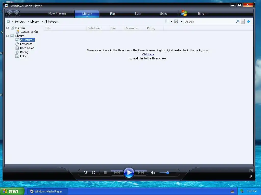Open the Layout Options dropdown arrow
The height and width of the screenshot is (195, 261).
[171, 22]
